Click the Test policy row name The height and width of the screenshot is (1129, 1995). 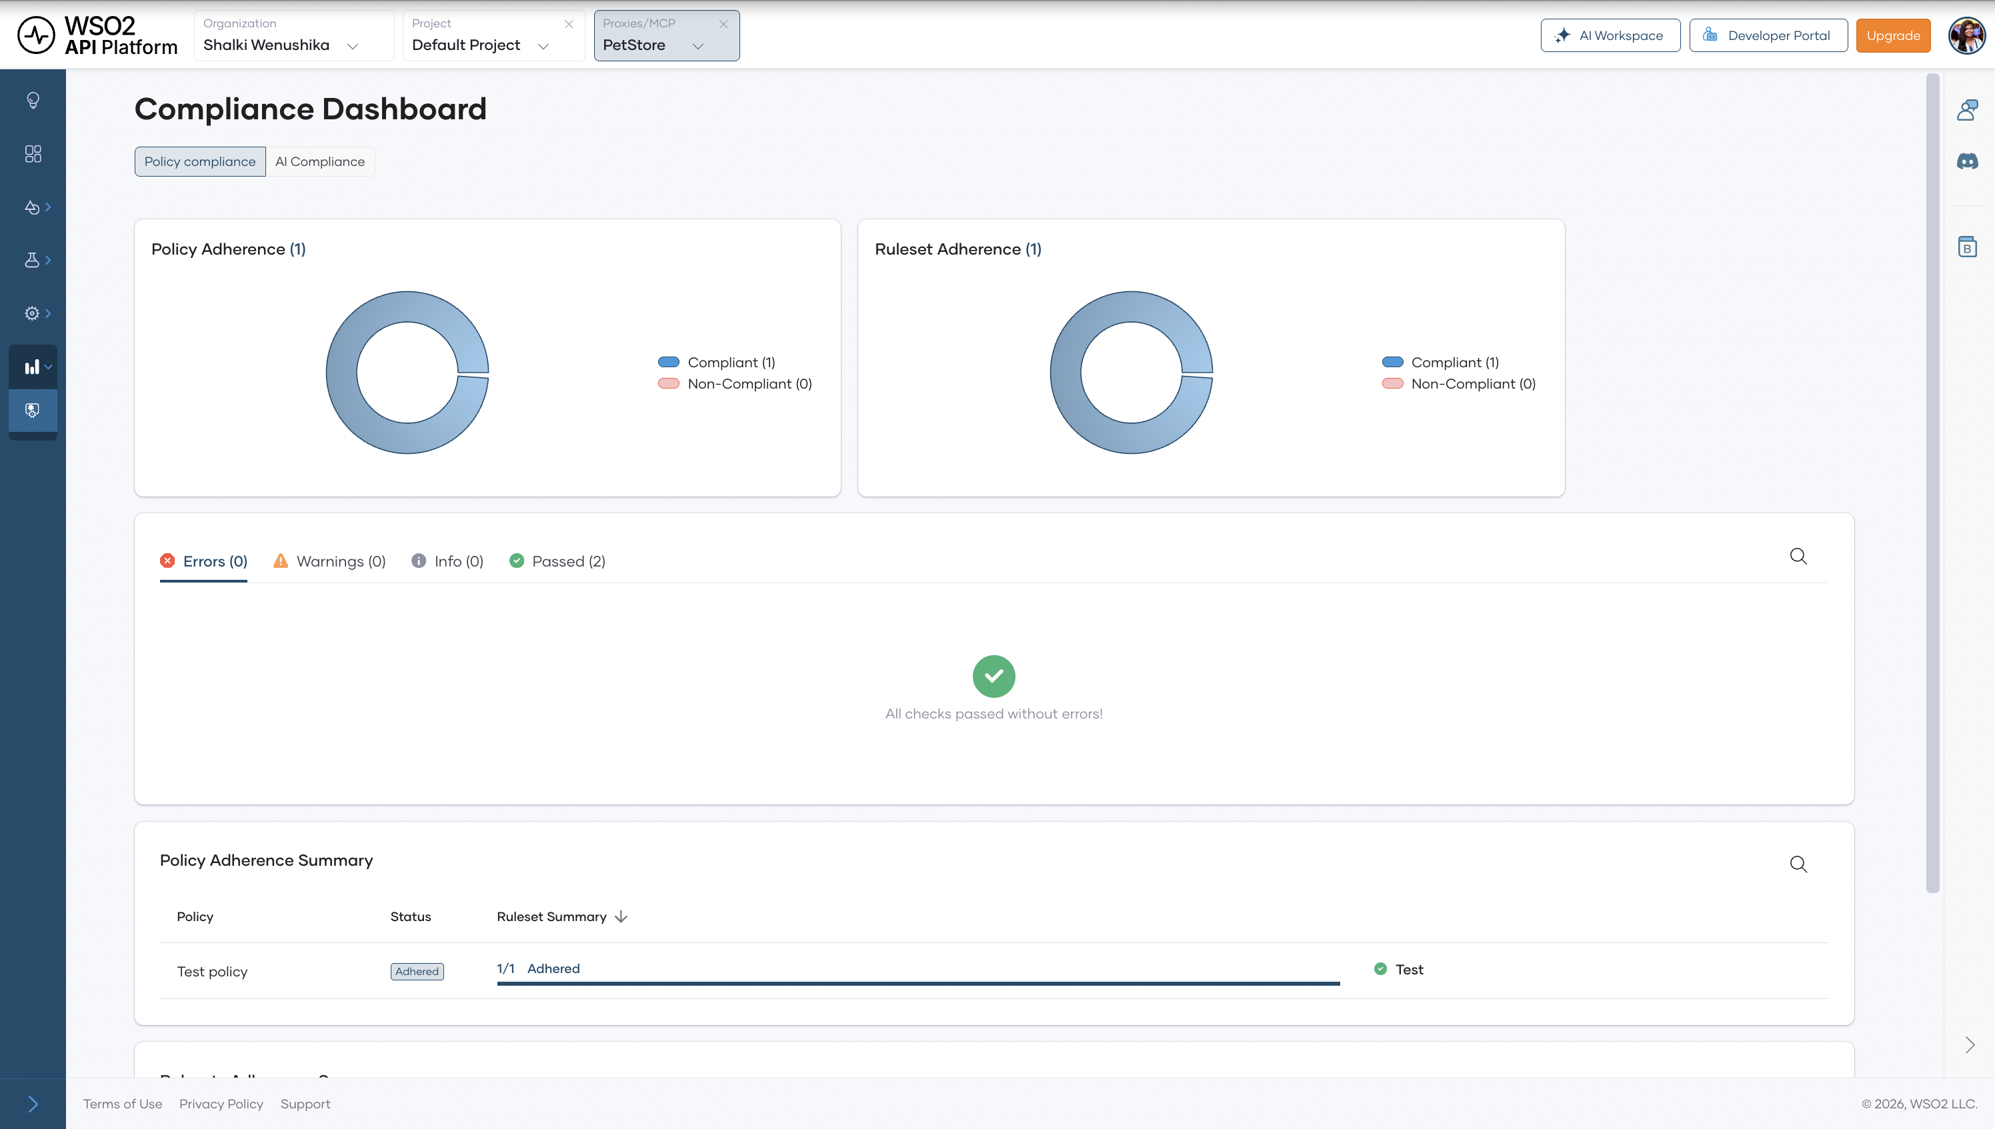(x=212, y=972)
